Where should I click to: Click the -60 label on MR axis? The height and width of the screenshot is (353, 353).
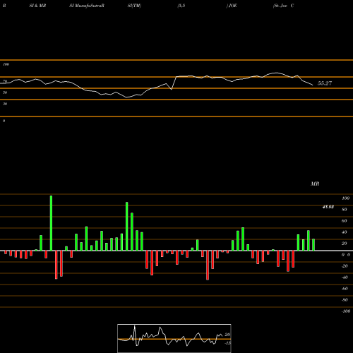pos(345,289)
